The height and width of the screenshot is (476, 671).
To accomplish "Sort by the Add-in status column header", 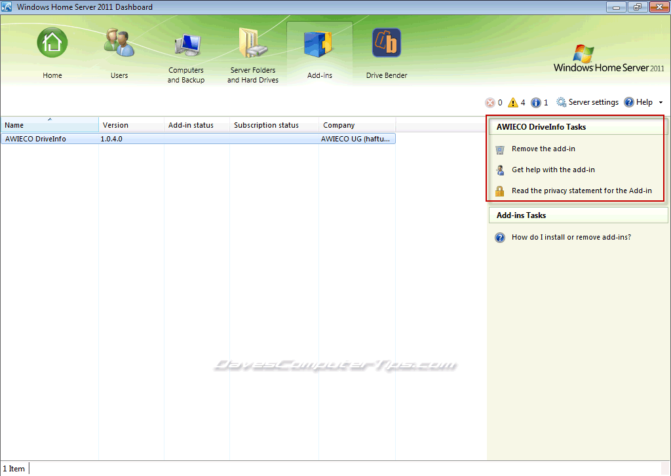I will coord(197,125).
